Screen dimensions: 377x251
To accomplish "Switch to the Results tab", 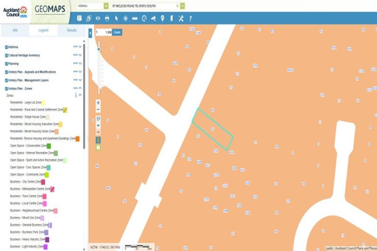I will pyautogui.click(x=72, y=30).
